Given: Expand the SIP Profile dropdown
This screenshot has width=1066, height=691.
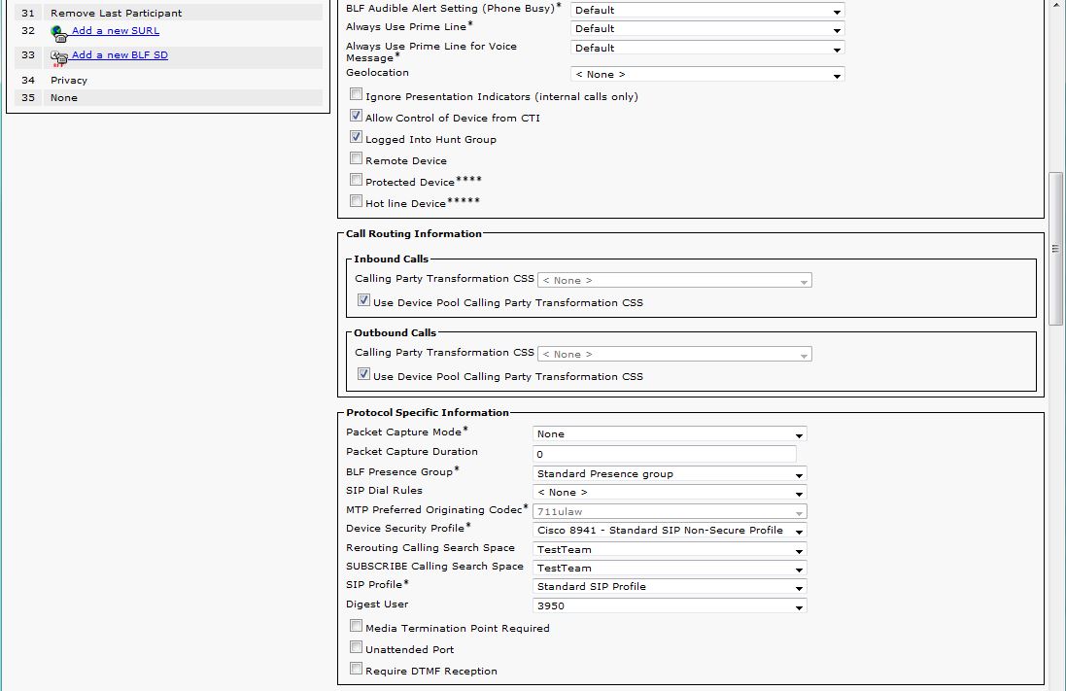Looking at the screenshot, I should click(x=669, y=587).
